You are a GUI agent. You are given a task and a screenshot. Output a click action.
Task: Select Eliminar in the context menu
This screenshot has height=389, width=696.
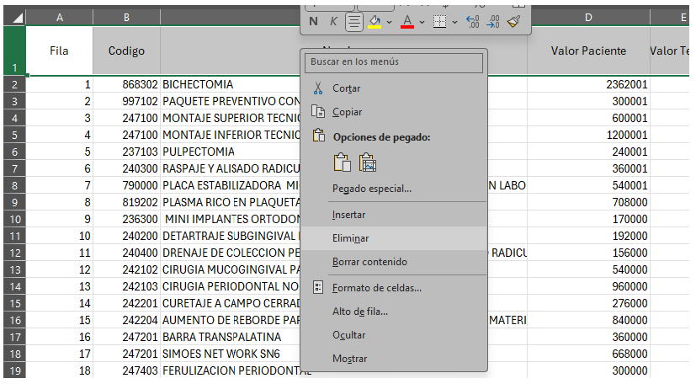(350, 238)
